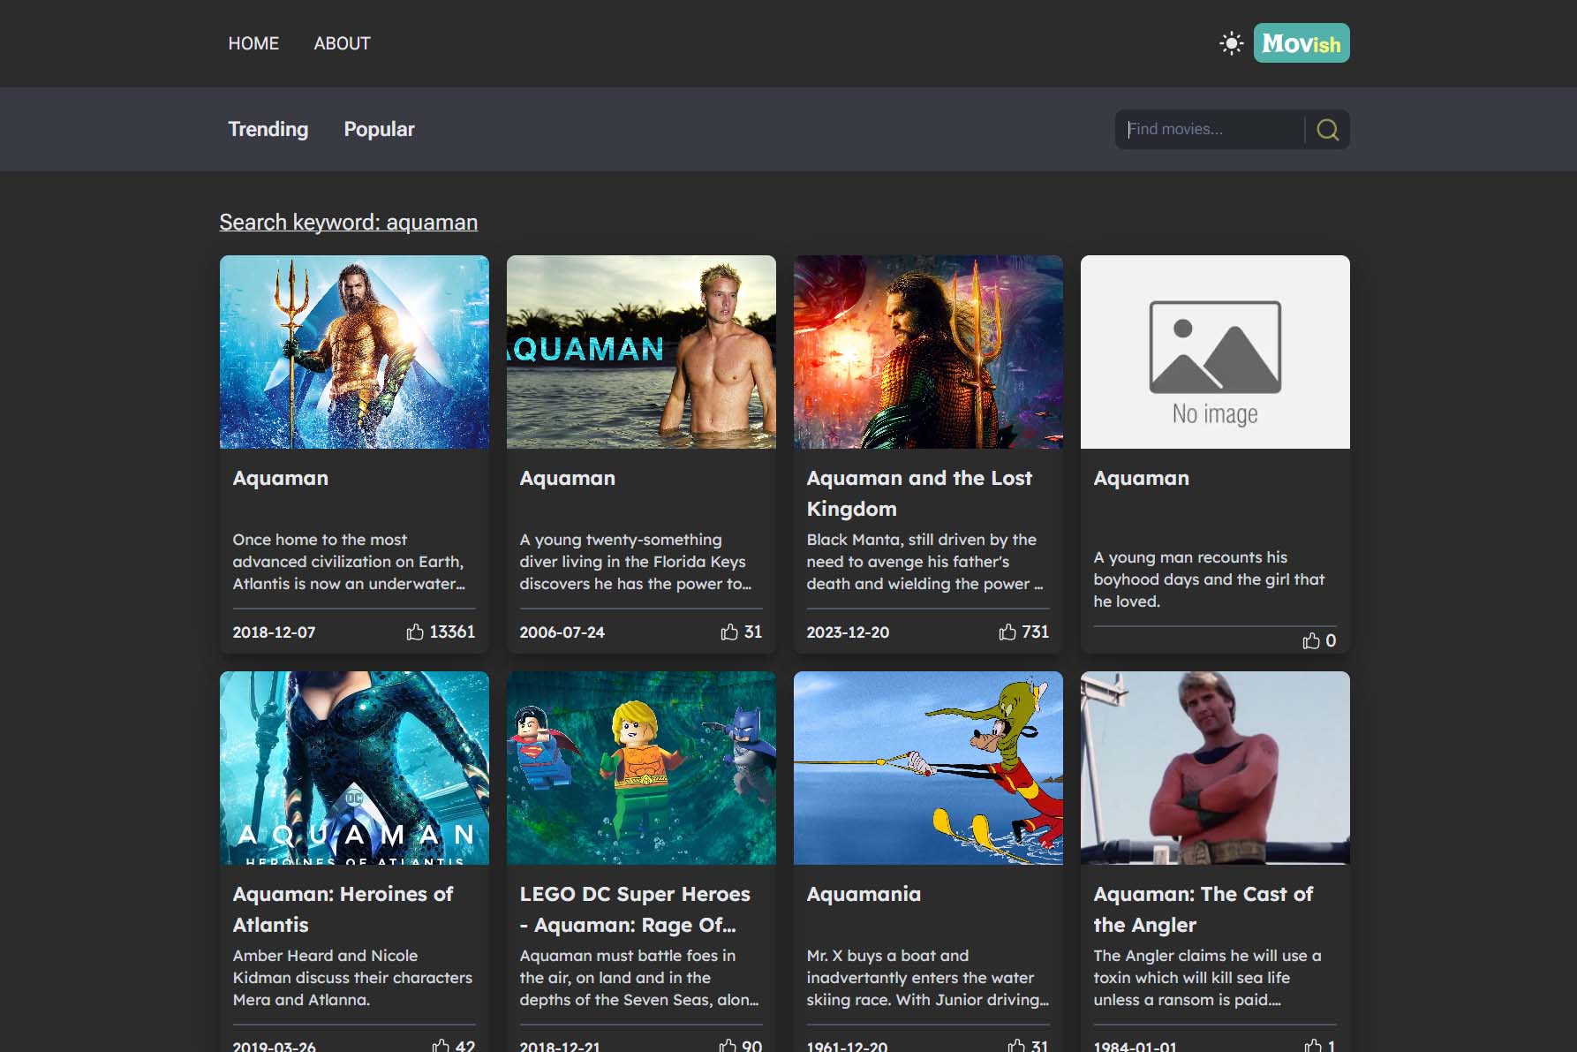Click release date 2023-12-20
This screenshot has height=1052, width=1577.
(x=848, y=632)
